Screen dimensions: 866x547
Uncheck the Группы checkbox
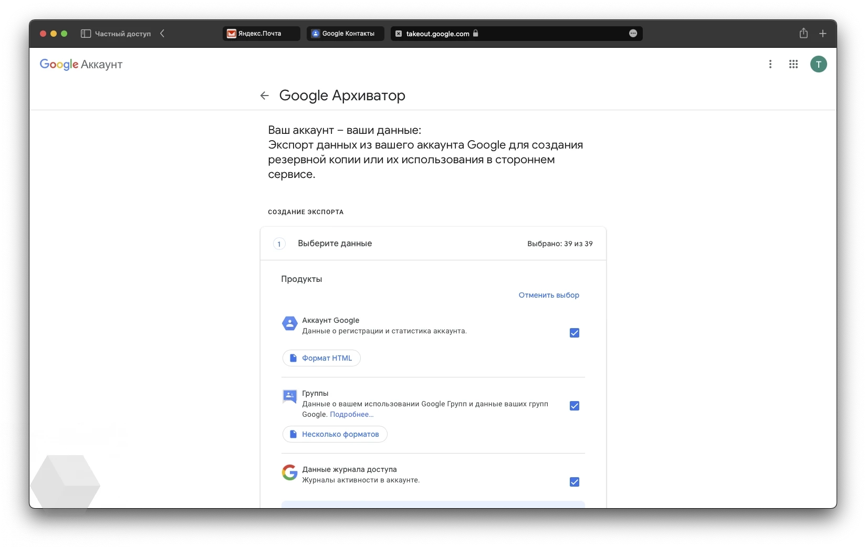point(575,406)
